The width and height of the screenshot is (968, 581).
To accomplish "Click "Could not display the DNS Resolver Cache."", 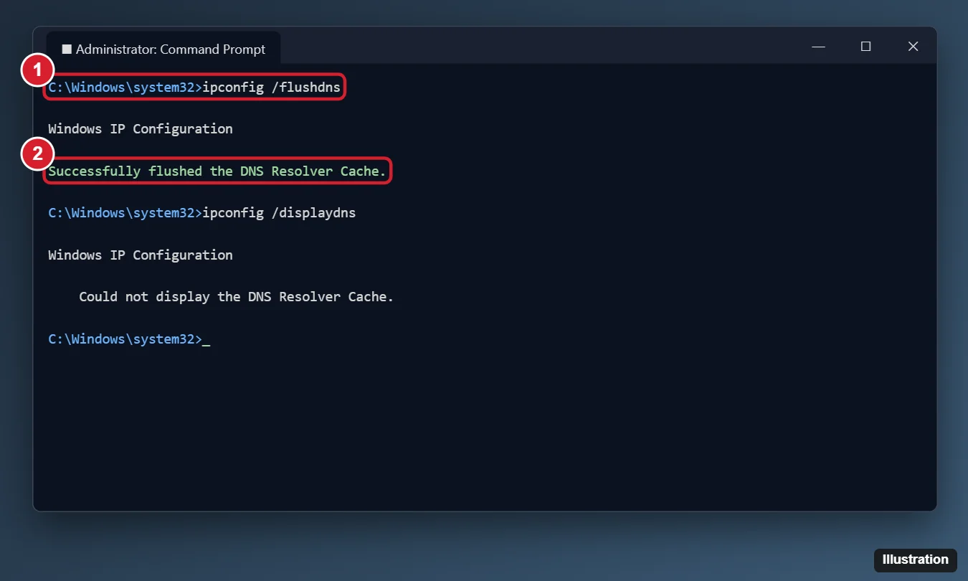I will [237, 296].
